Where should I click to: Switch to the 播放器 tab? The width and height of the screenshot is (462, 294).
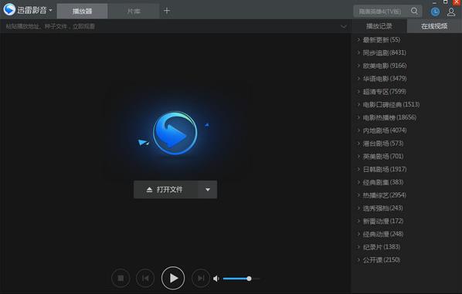(82, 11)
